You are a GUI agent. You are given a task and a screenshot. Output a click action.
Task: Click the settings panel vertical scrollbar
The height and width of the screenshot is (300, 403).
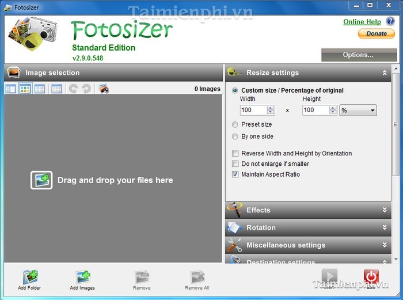[x=396, y=125]
